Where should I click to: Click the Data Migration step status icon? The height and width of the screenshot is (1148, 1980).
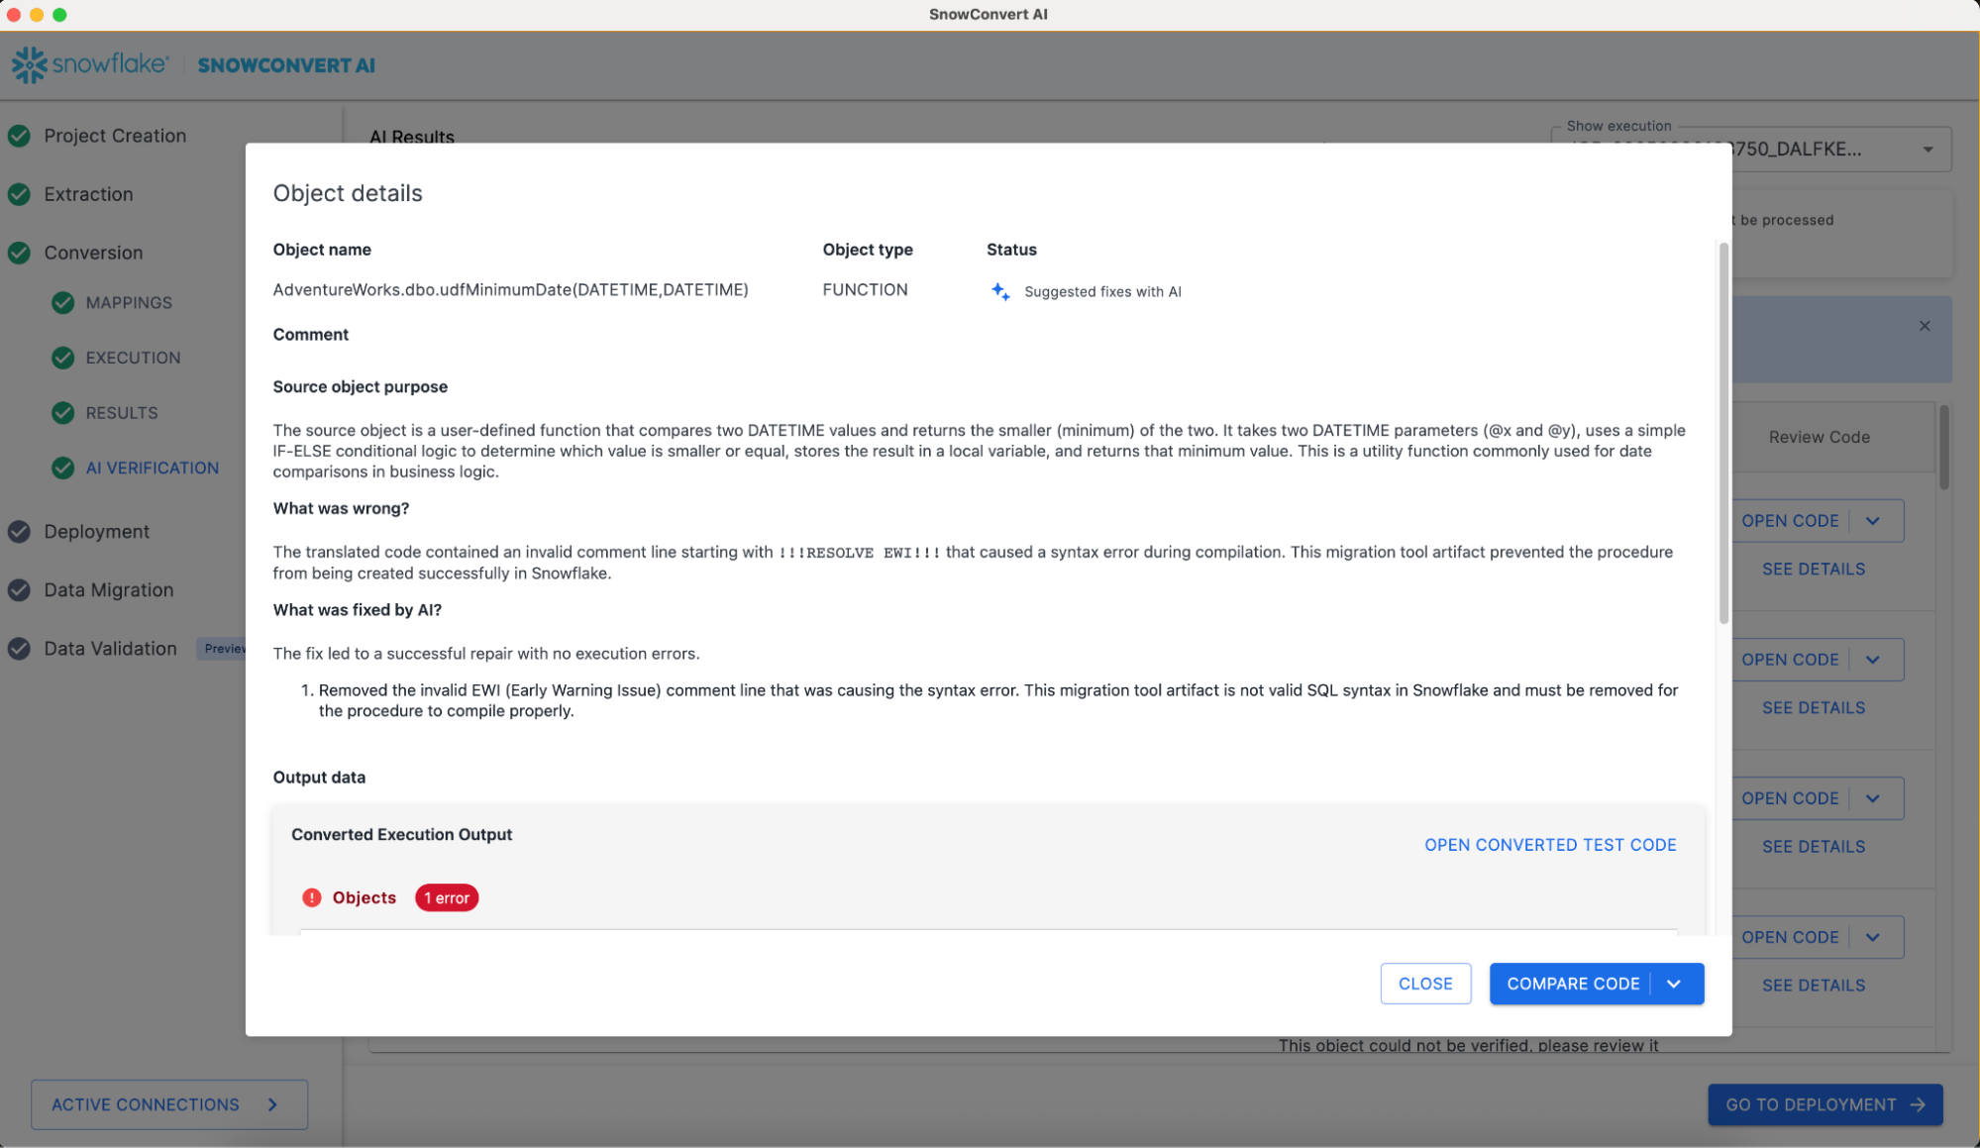[x=19, y=590]
